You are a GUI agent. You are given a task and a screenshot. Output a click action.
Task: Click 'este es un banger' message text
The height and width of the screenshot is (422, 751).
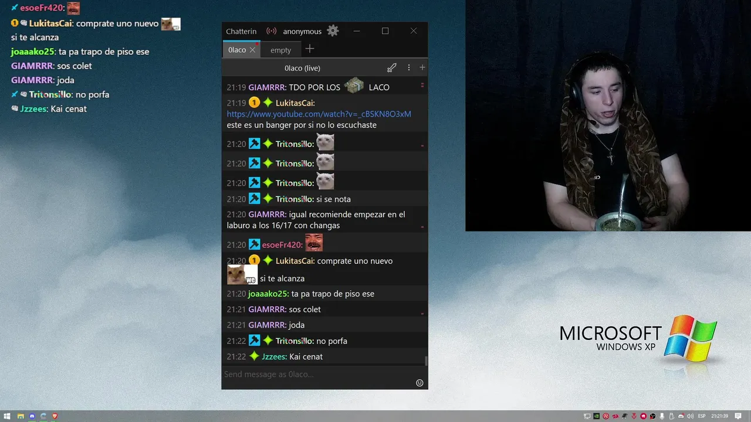click(x=302, y=125)
